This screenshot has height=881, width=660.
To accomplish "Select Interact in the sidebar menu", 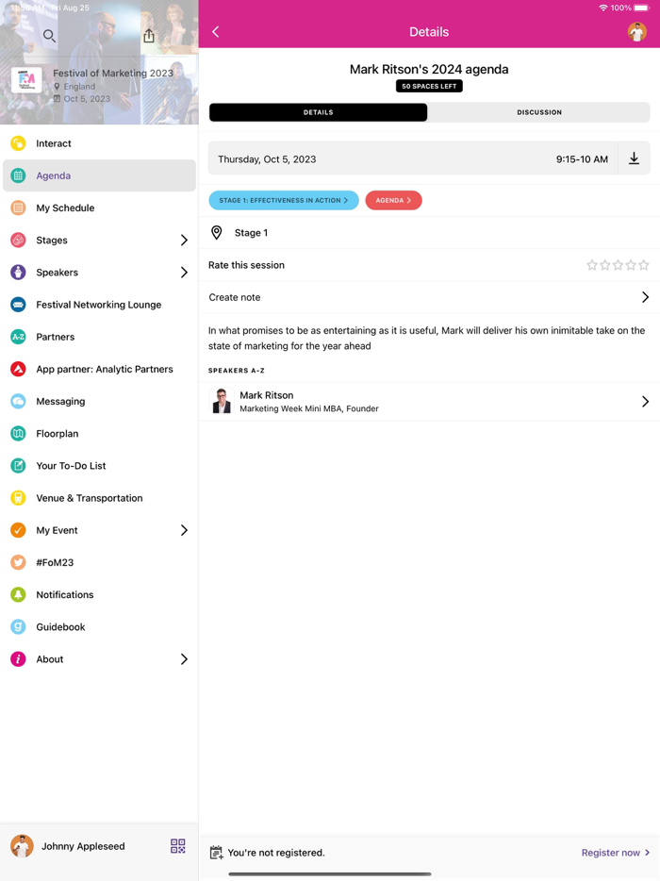I will 99,143.
